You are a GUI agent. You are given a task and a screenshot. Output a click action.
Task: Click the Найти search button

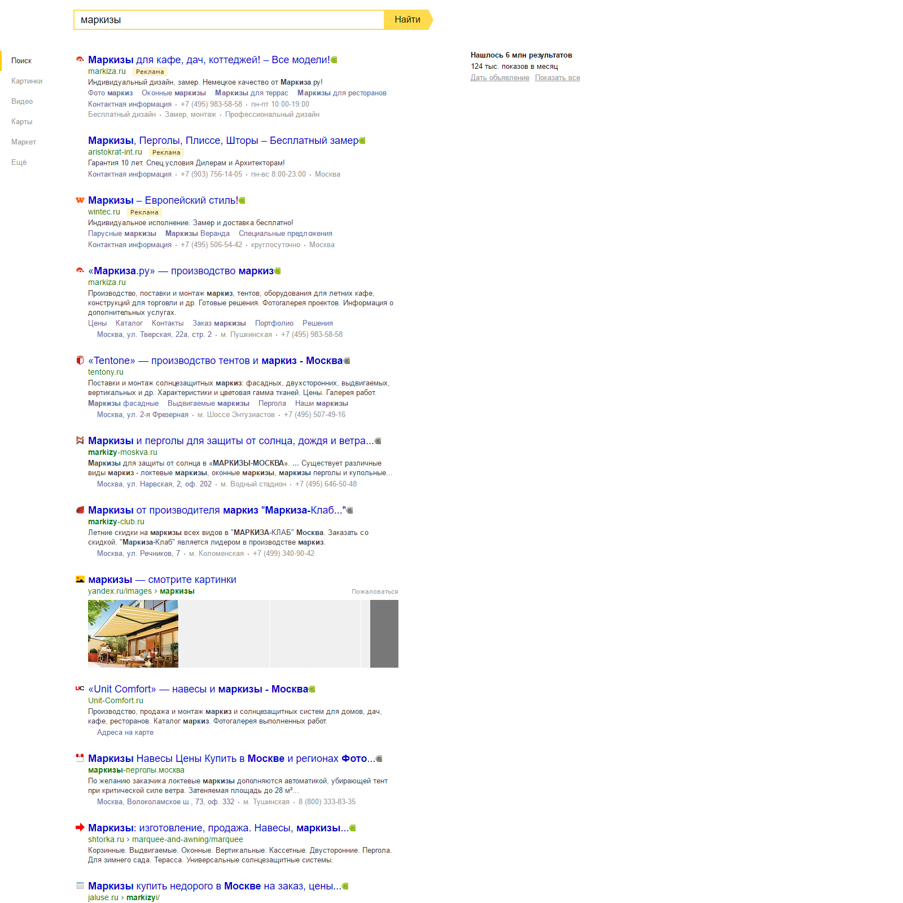click(x=407, y=20)
